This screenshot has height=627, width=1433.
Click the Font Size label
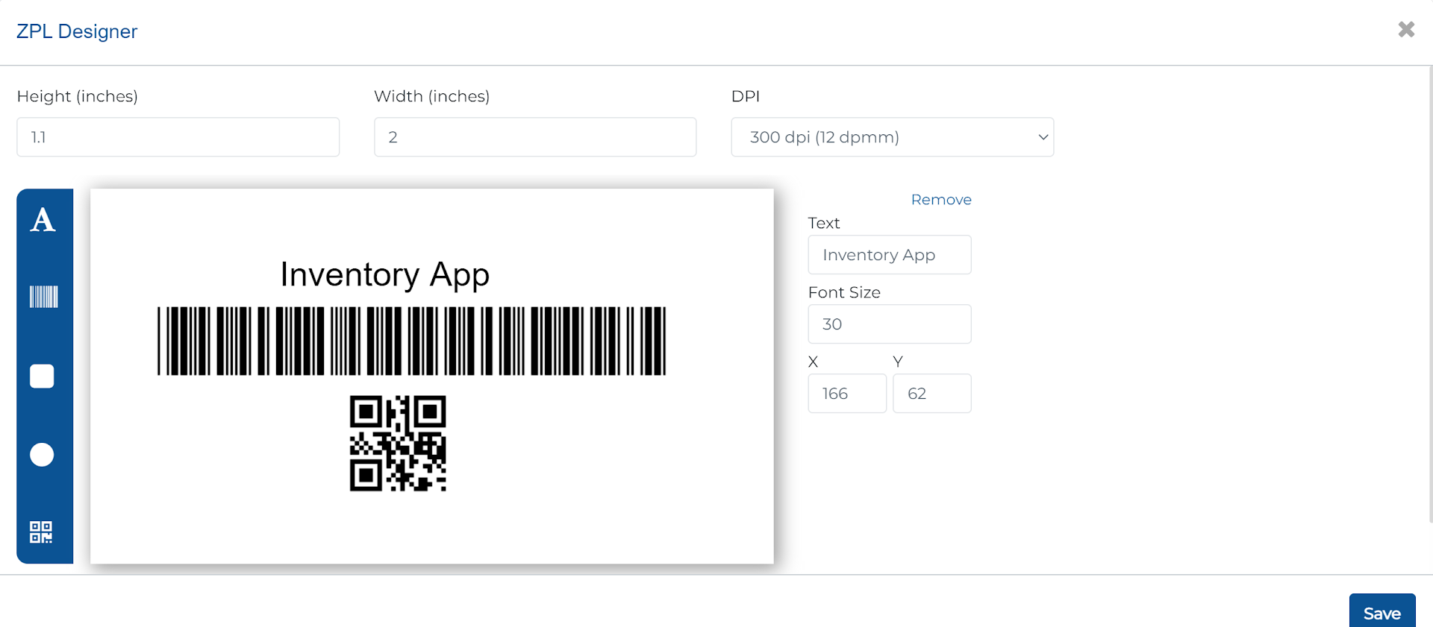(844, 292)
